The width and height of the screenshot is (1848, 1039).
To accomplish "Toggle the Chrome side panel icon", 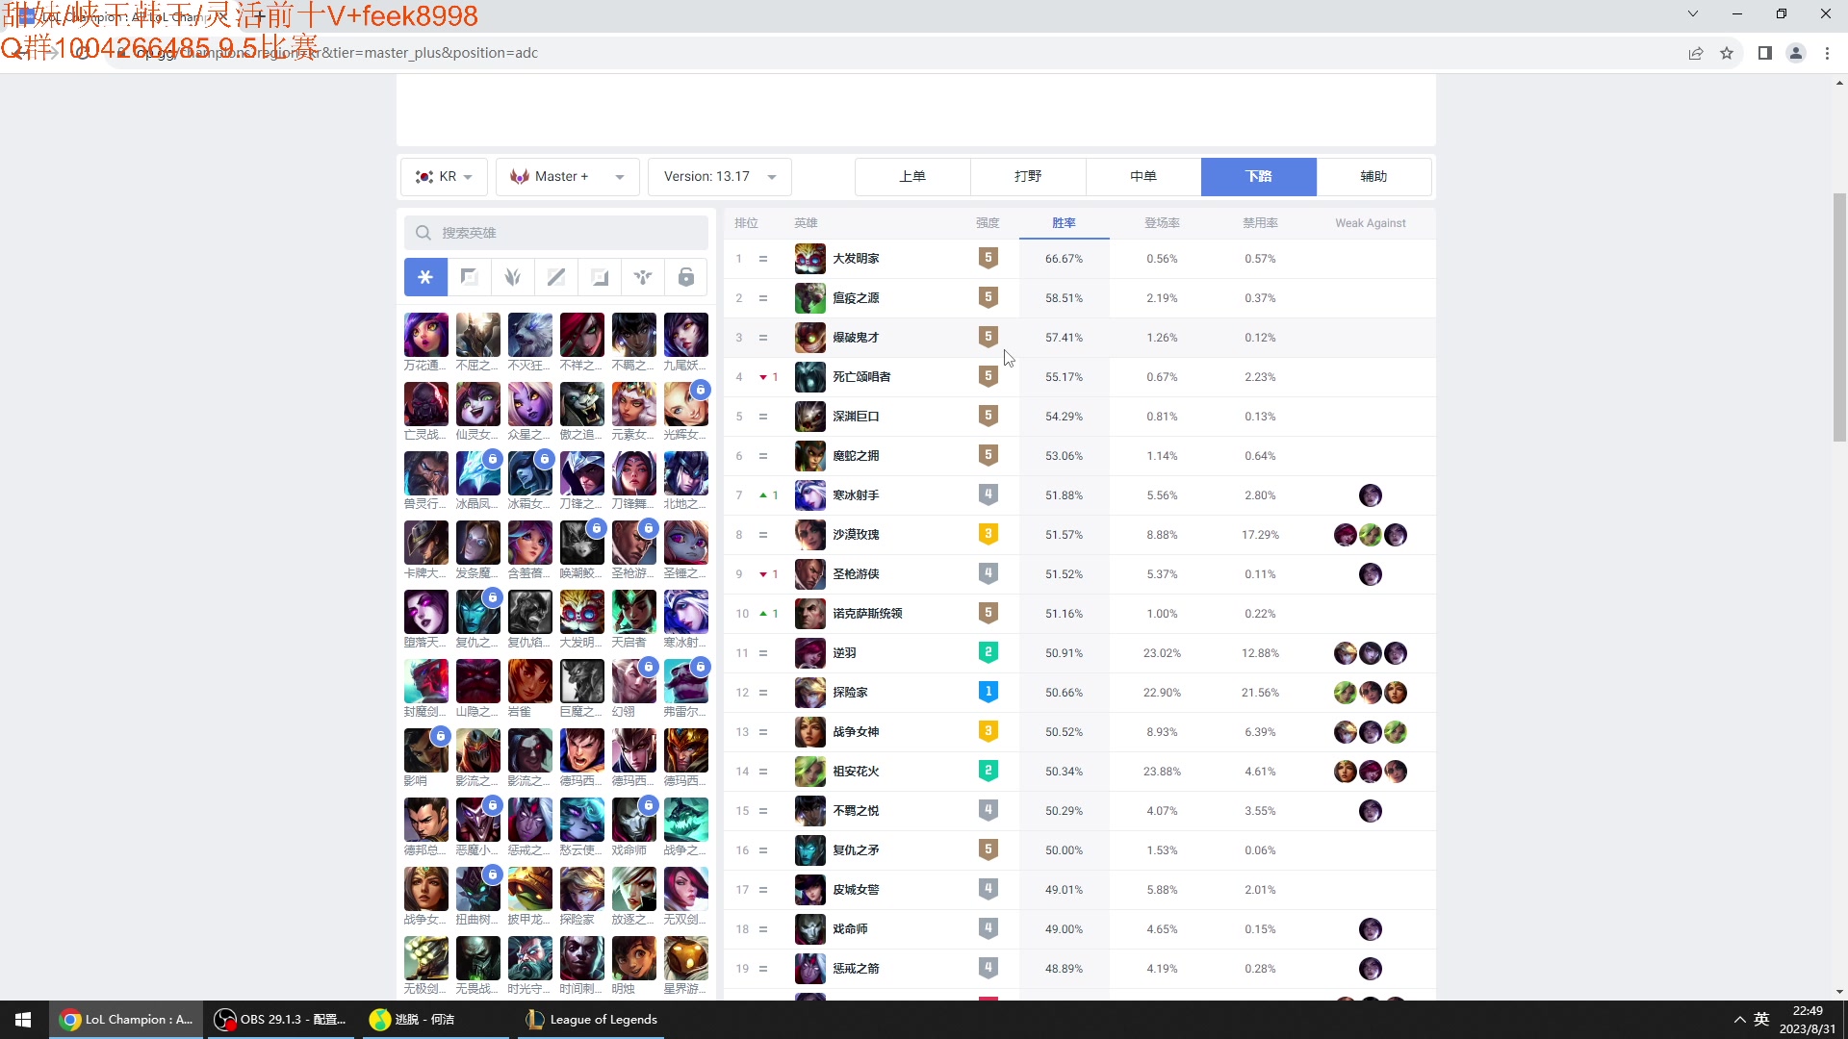I will click(1765, 53).
